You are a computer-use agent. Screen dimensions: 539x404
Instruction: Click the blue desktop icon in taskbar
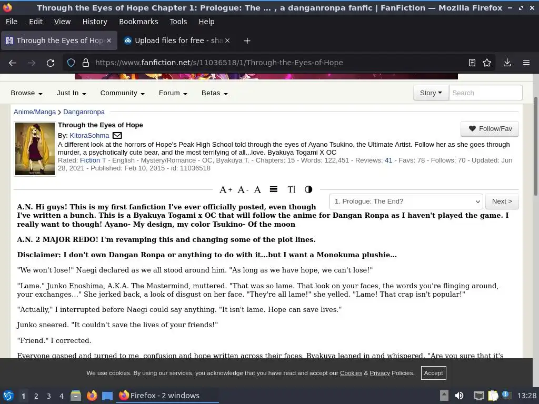[107, 396]
